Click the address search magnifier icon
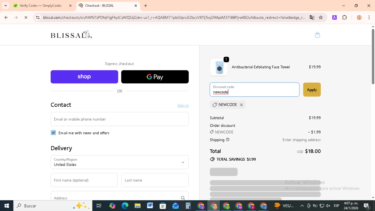Screen dimensions: 375x211 click(183, 198)
